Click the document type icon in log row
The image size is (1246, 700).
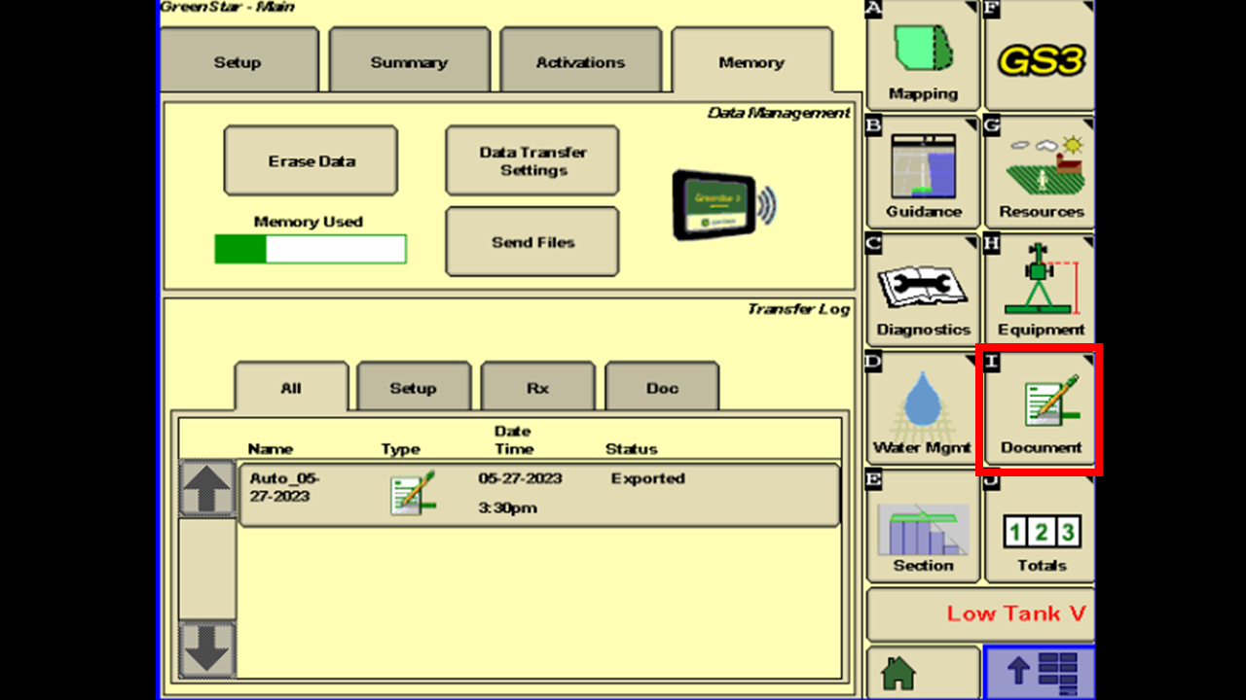coord(413,493)
